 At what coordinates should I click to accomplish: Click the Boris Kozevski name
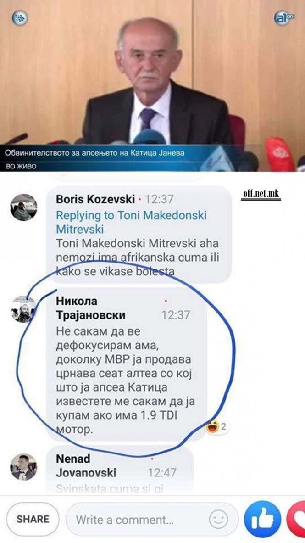point(95,199)
